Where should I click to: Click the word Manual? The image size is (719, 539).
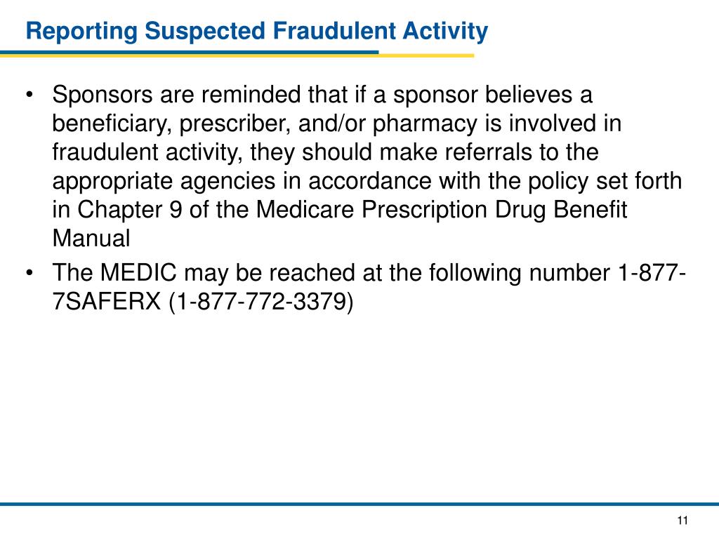[91, 239]
